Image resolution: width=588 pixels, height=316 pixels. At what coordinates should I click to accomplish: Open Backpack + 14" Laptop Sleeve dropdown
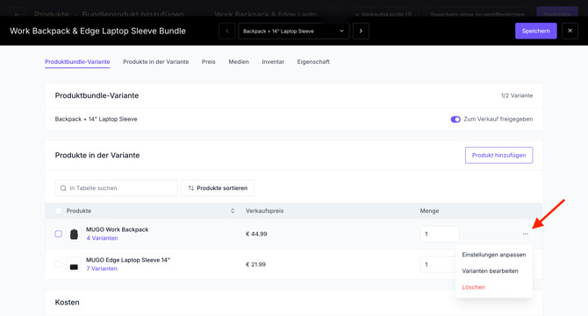[294, 31]
